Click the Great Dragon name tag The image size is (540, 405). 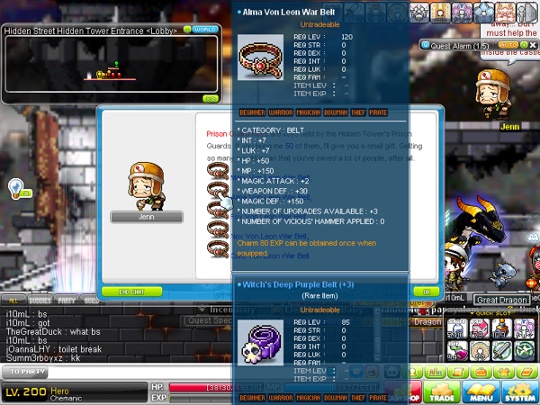pyautogui.click(x=502, y=300)
